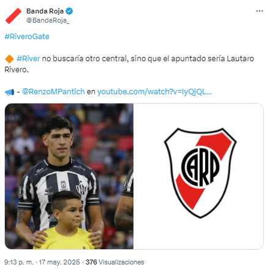Viewport: 270px width, 270px height.
Task: Click the 9:13 p. m. timestamp
Action: (x=19, y=262)
